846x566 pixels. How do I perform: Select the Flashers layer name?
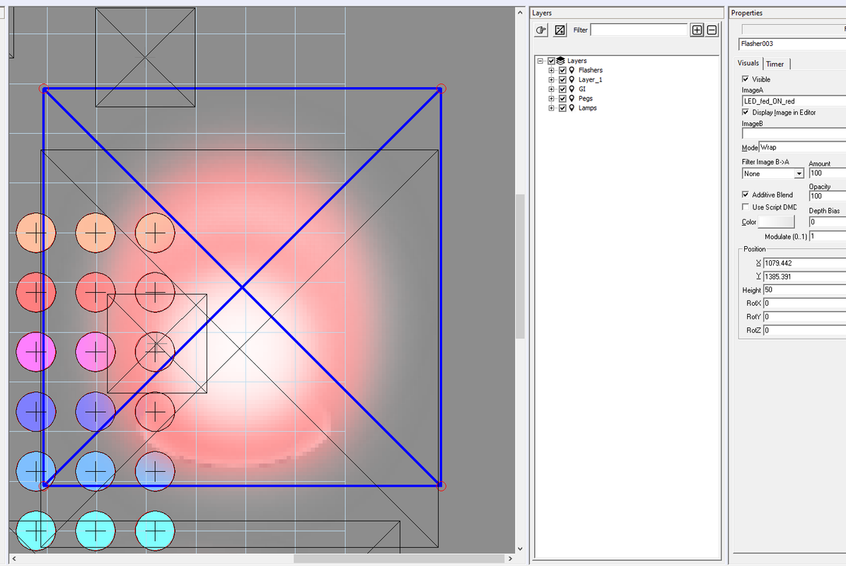(x=590, y=70)
